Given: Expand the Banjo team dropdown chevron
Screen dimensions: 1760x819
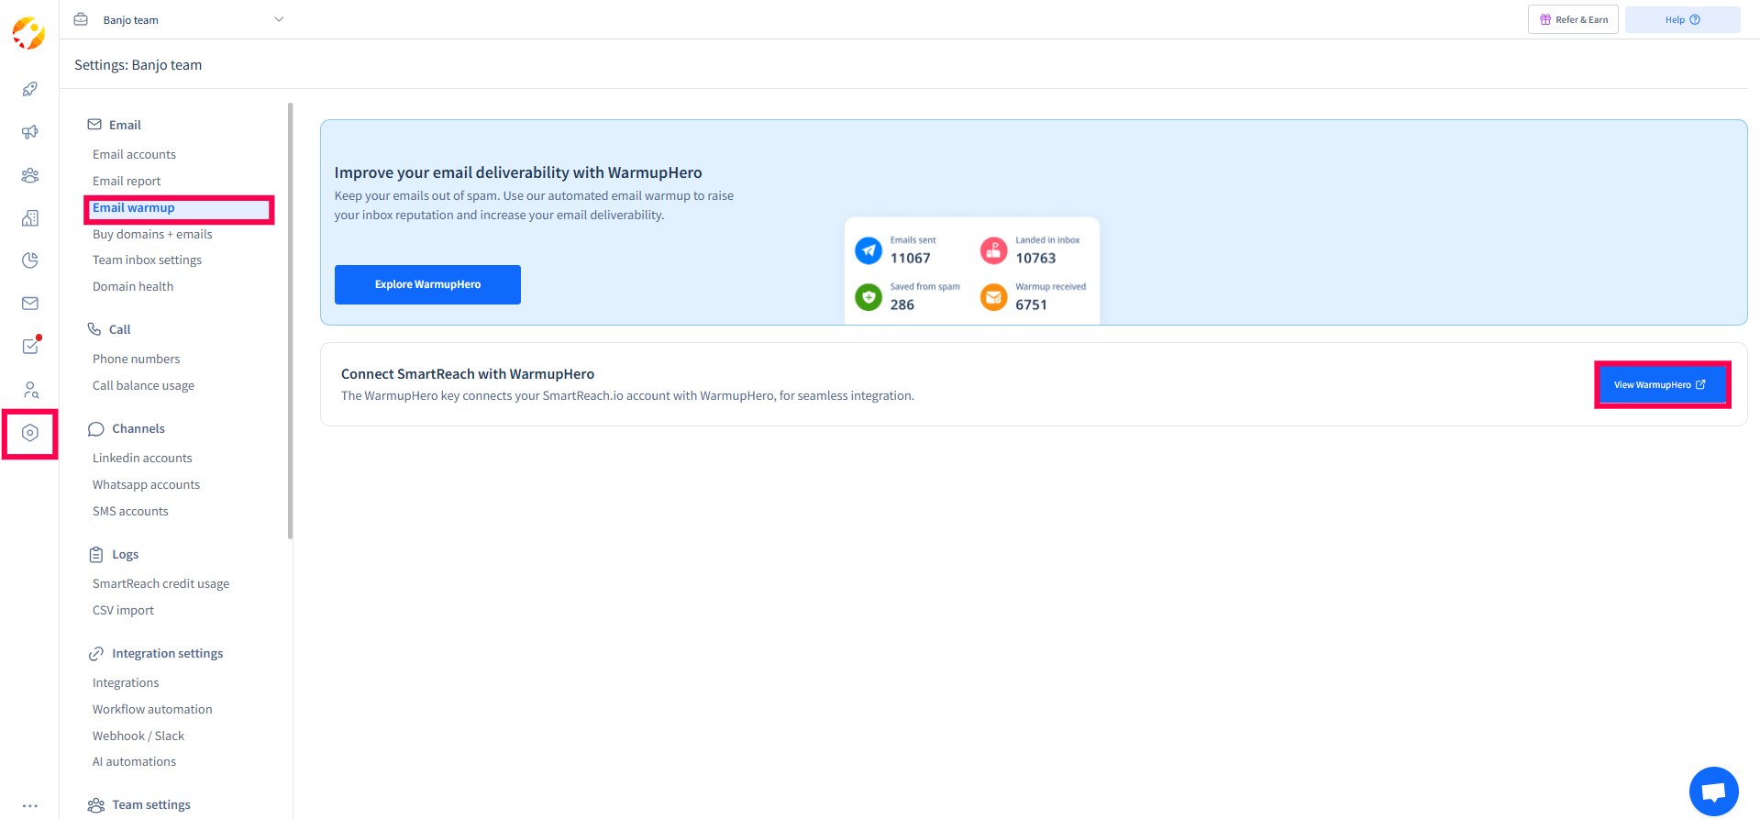Looking at the screenshot, I should [279, 19].
